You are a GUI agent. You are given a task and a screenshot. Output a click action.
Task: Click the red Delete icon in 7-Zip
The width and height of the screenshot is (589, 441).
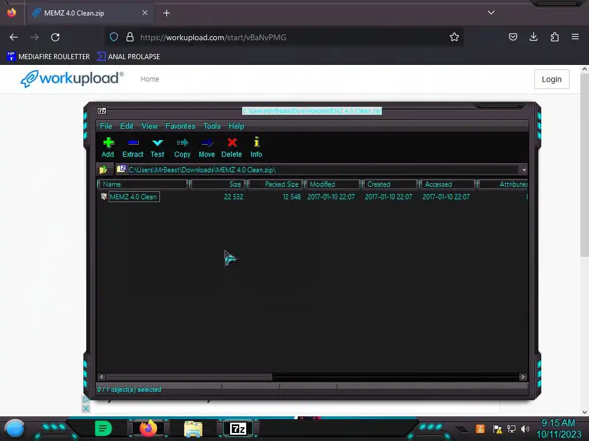232,148
